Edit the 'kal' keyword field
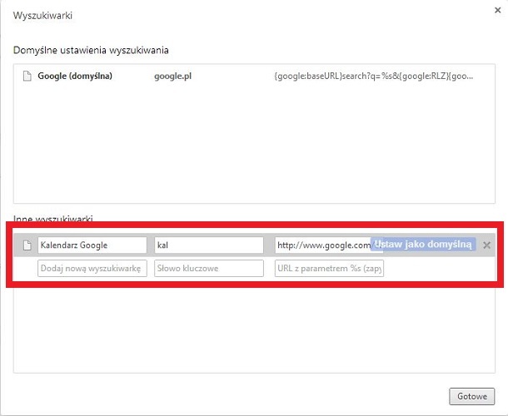Screen dimensions: 508x416 [x=209, y=245]
